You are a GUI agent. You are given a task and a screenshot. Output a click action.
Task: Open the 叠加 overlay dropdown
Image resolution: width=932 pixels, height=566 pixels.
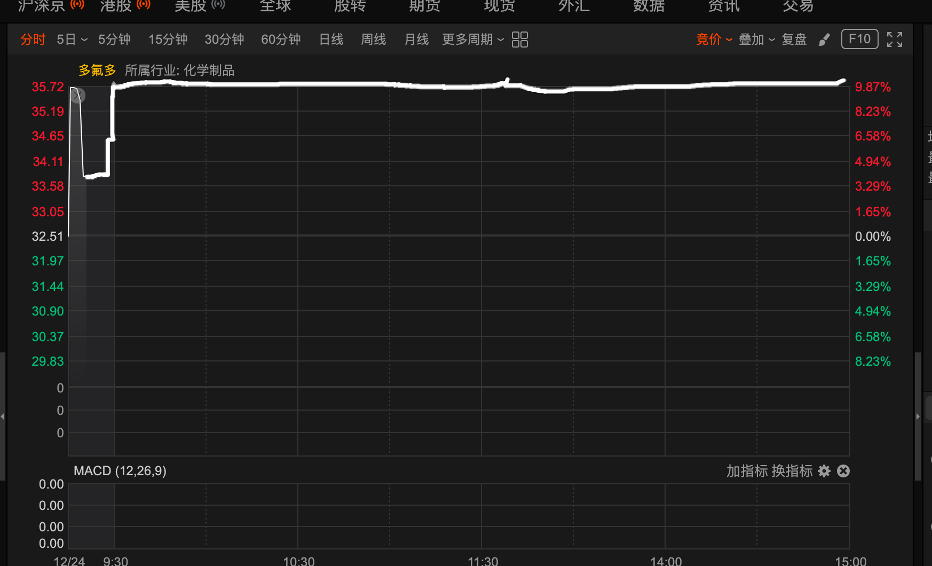pos(757,40)
